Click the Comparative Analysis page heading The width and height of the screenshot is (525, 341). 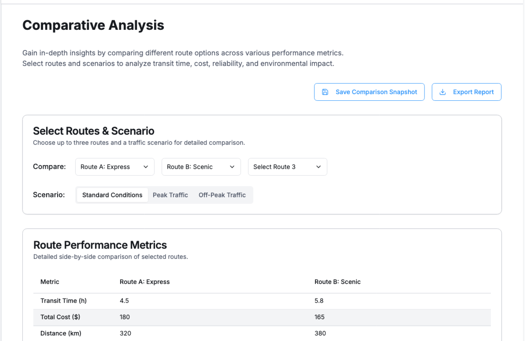coord(93,25)
